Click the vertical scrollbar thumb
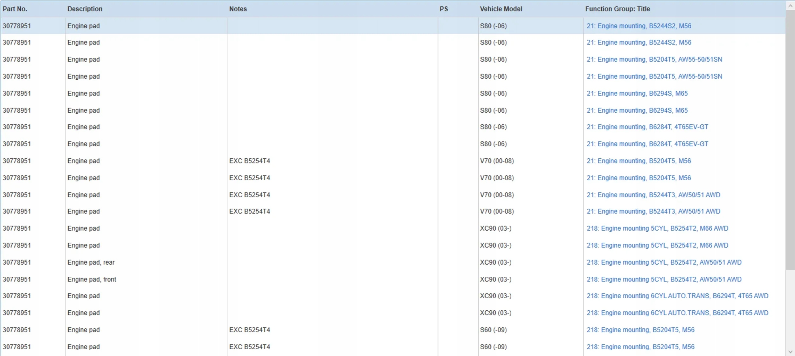Viewport: 795px width, 356px height. tap(790, 140)
